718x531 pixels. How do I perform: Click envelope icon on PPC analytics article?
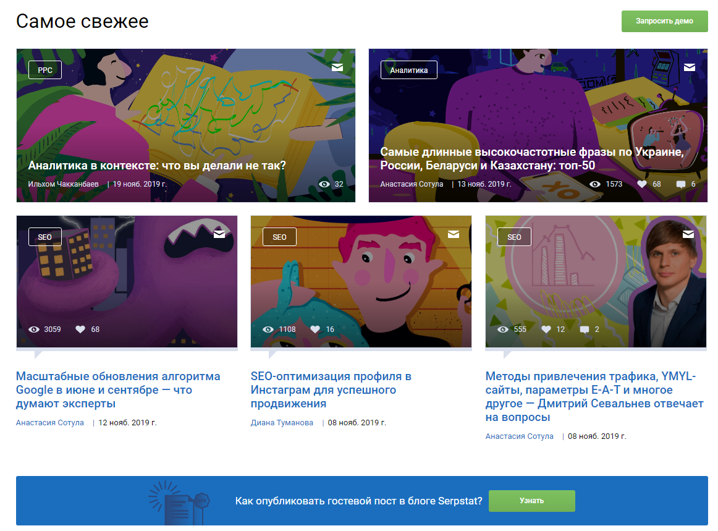(x=337, y=67)
